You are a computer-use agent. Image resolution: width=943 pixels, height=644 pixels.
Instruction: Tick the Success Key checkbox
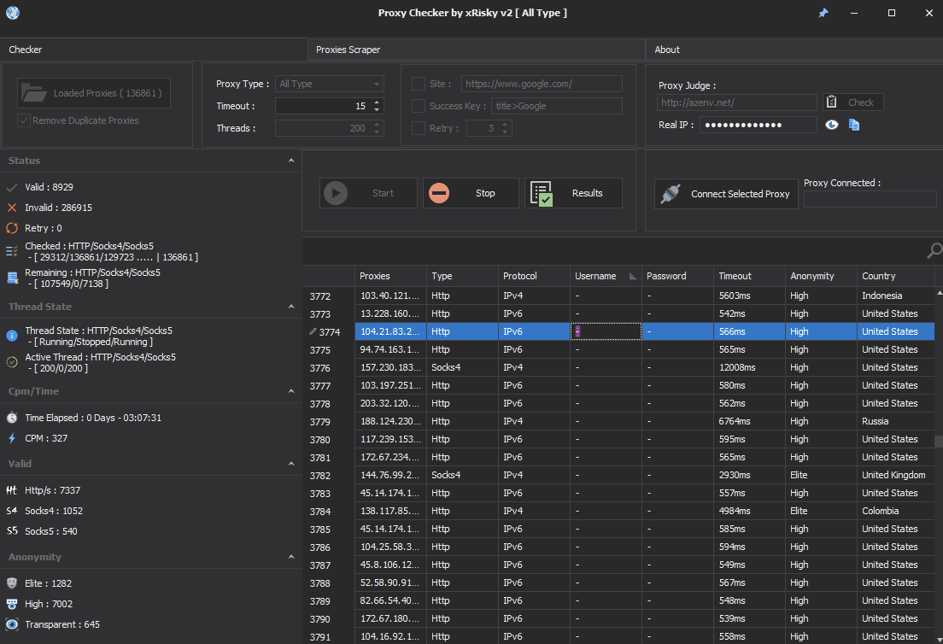tap(419, 106)
